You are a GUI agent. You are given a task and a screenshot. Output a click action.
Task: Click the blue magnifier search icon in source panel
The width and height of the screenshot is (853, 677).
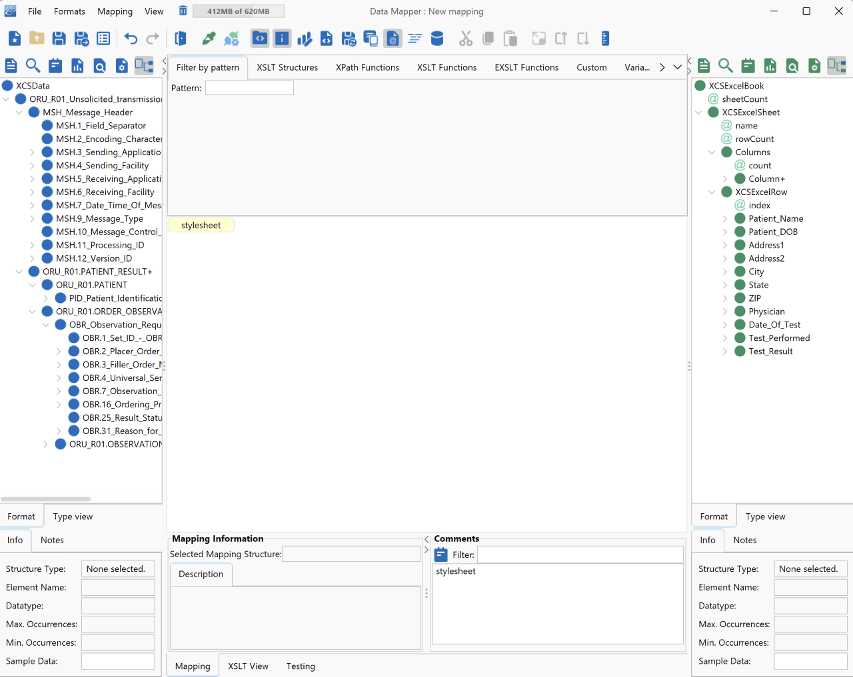(x=33, y=65)
